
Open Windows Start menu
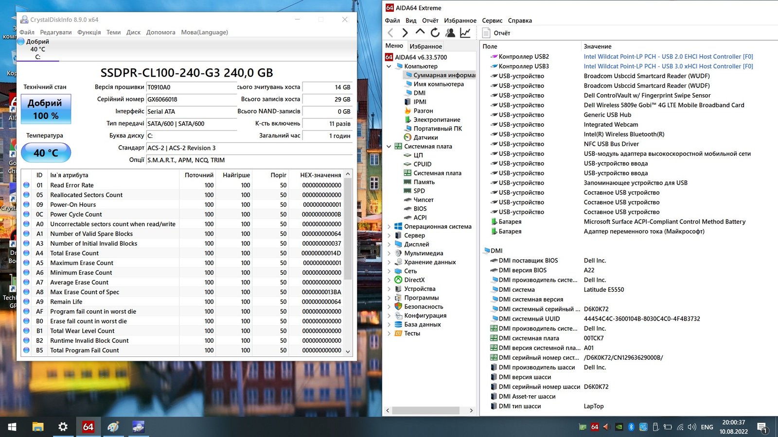12,427
